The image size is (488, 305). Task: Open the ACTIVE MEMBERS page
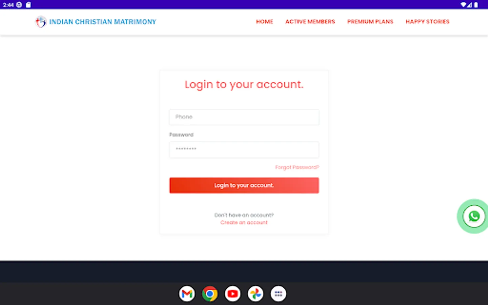[310, 22]
